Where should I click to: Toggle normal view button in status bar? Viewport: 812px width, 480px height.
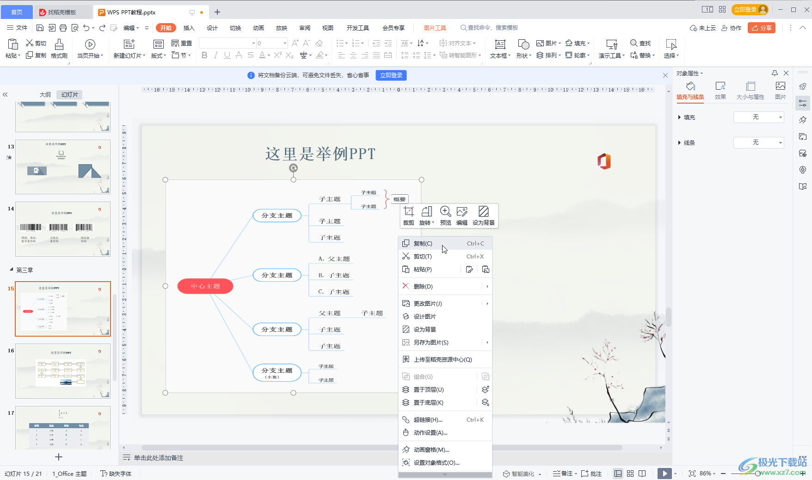(618, 474)
